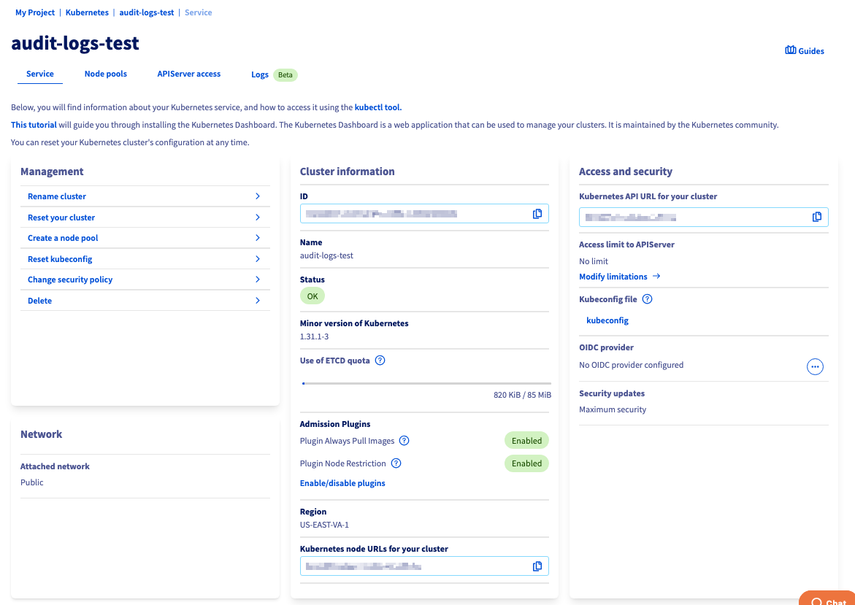Show the Plugin Node Restriction help tooltip
The height and width of the screenshot is (605, 855).
396,463
